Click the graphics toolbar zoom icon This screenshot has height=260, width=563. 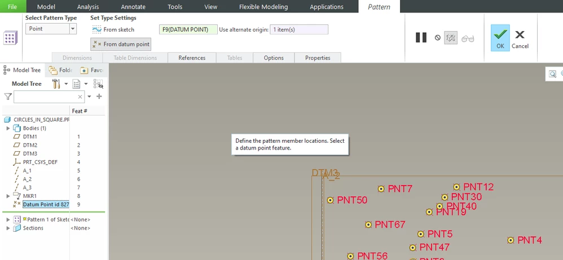pos(552,74)
